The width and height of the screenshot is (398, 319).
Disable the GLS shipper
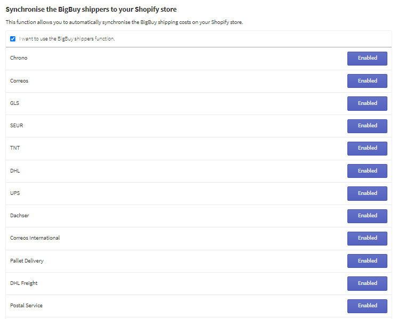(x=367, y=103)
